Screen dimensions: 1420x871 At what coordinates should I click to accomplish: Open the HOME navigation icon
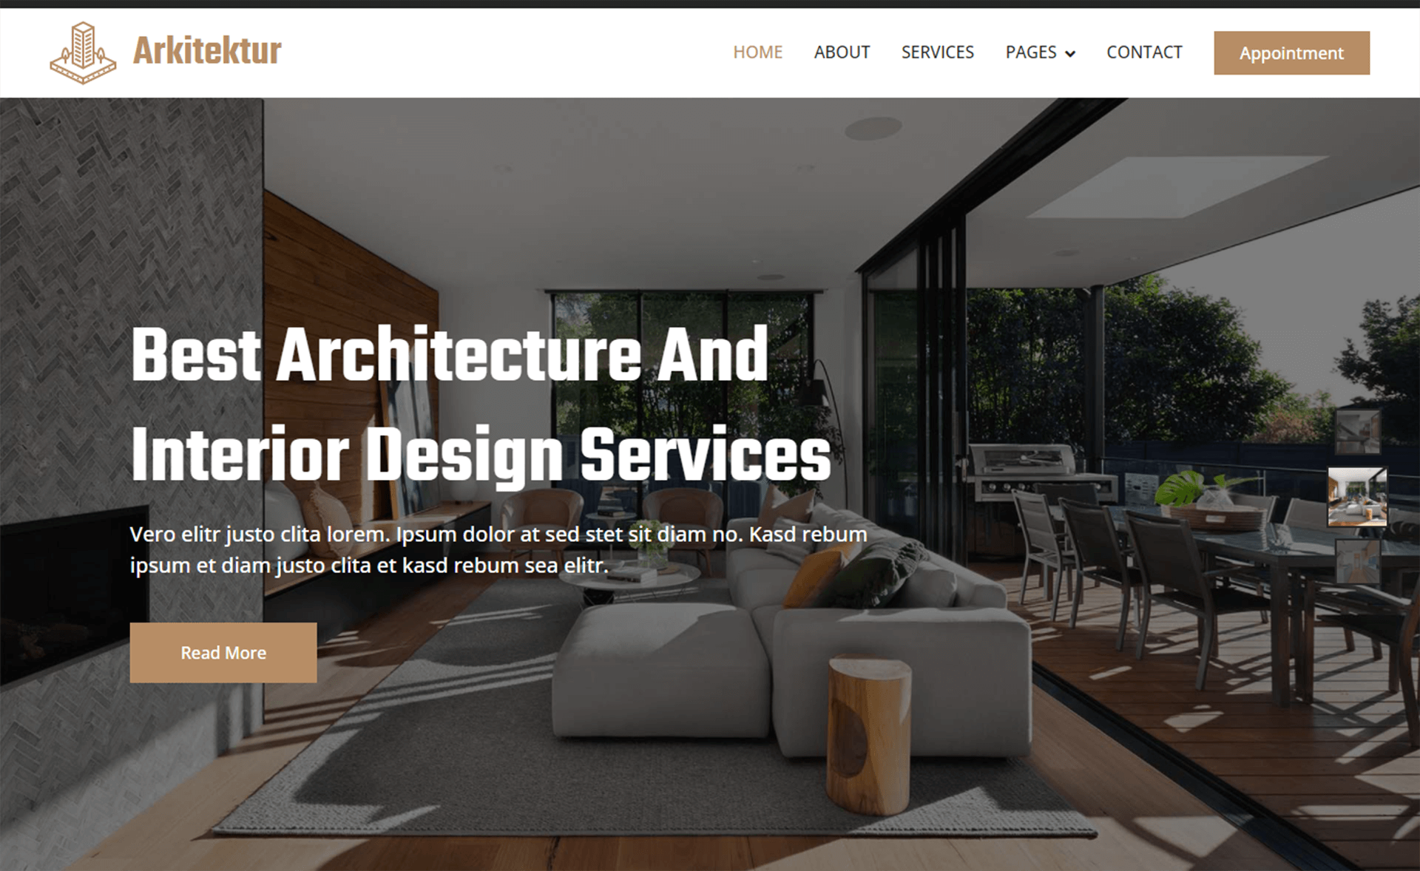coord(757,52)
